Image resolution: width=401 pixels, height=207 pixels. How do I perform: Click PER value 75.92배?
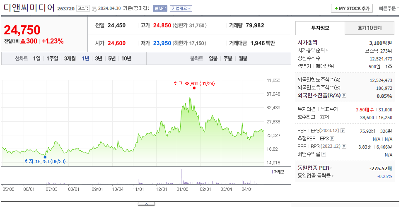click(367, 131)
